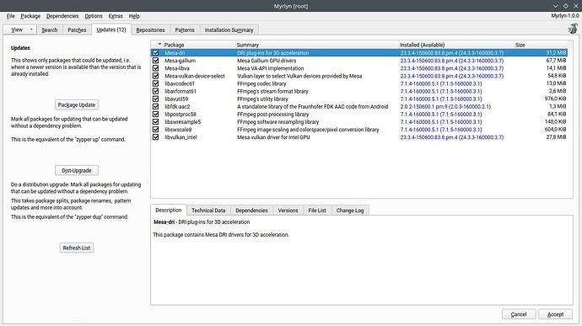This screenshot has height=326, width=582.
Task: Toggle the libfdk-aac2 checkbox
Action: [155, 106]
